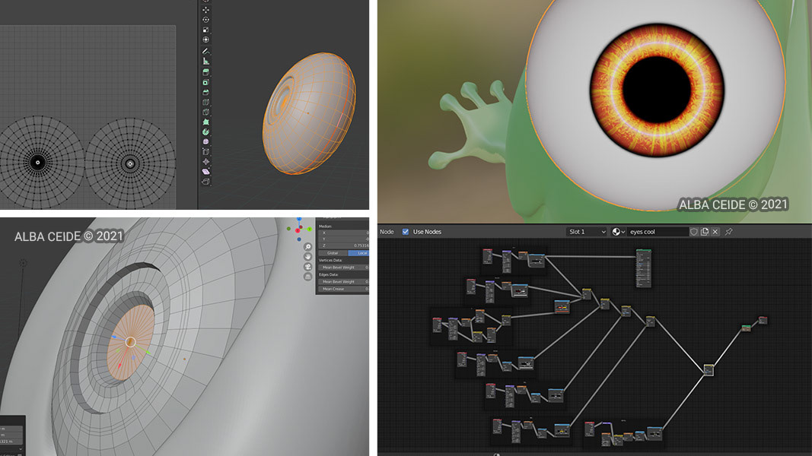
Task: Select the Loop Cut tool
Action: [x=205, y=102]
